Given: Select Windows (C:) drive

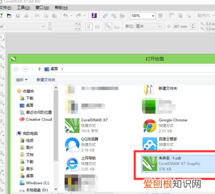Looking at the screenshot, I should point(34,183).
